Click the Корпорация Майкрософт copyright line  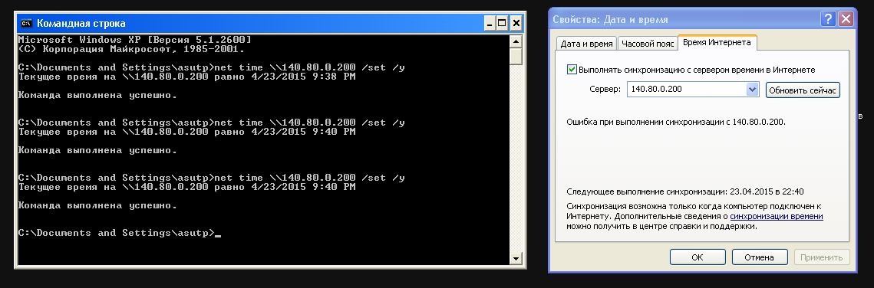point(131,49)
